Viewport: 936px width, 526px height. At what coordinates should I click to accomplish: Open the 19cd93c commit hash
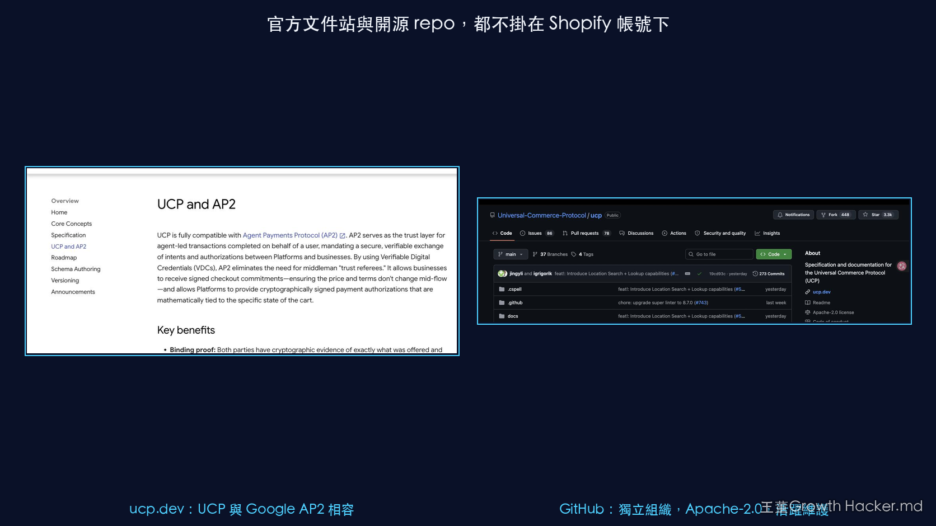pyautogui.click(x=717, y=274)
